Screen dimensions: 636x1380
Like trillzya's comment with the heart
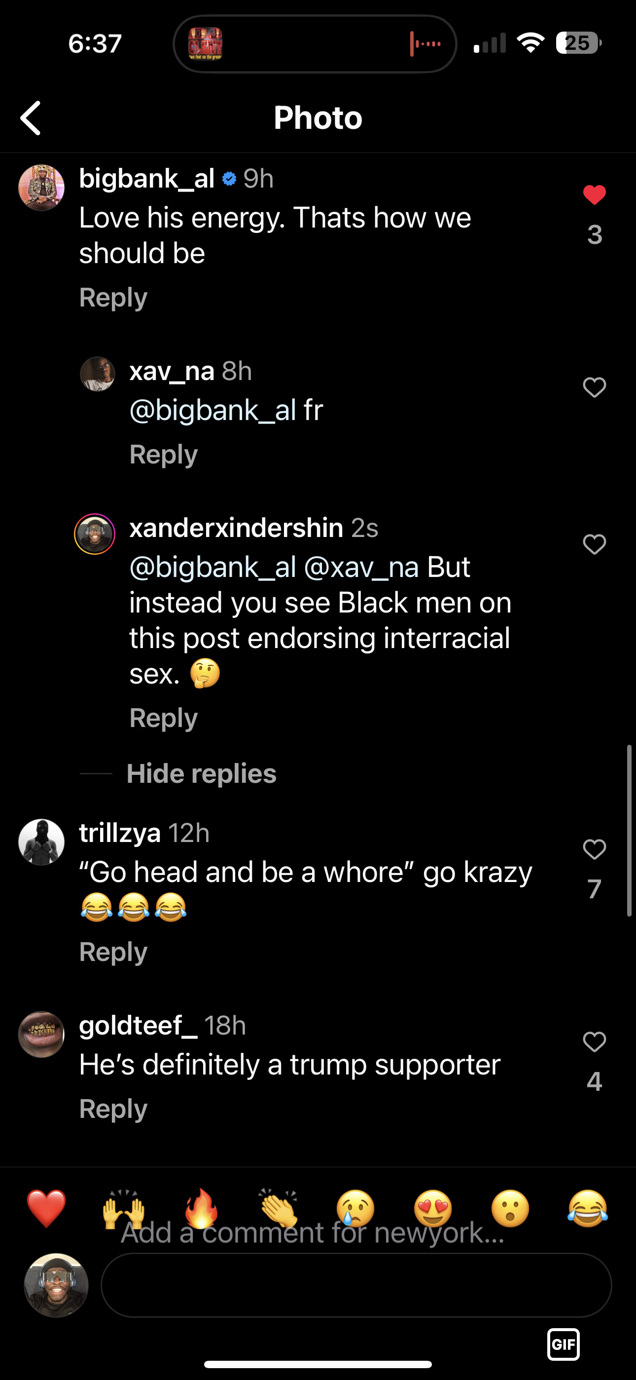tap(594, 849)
